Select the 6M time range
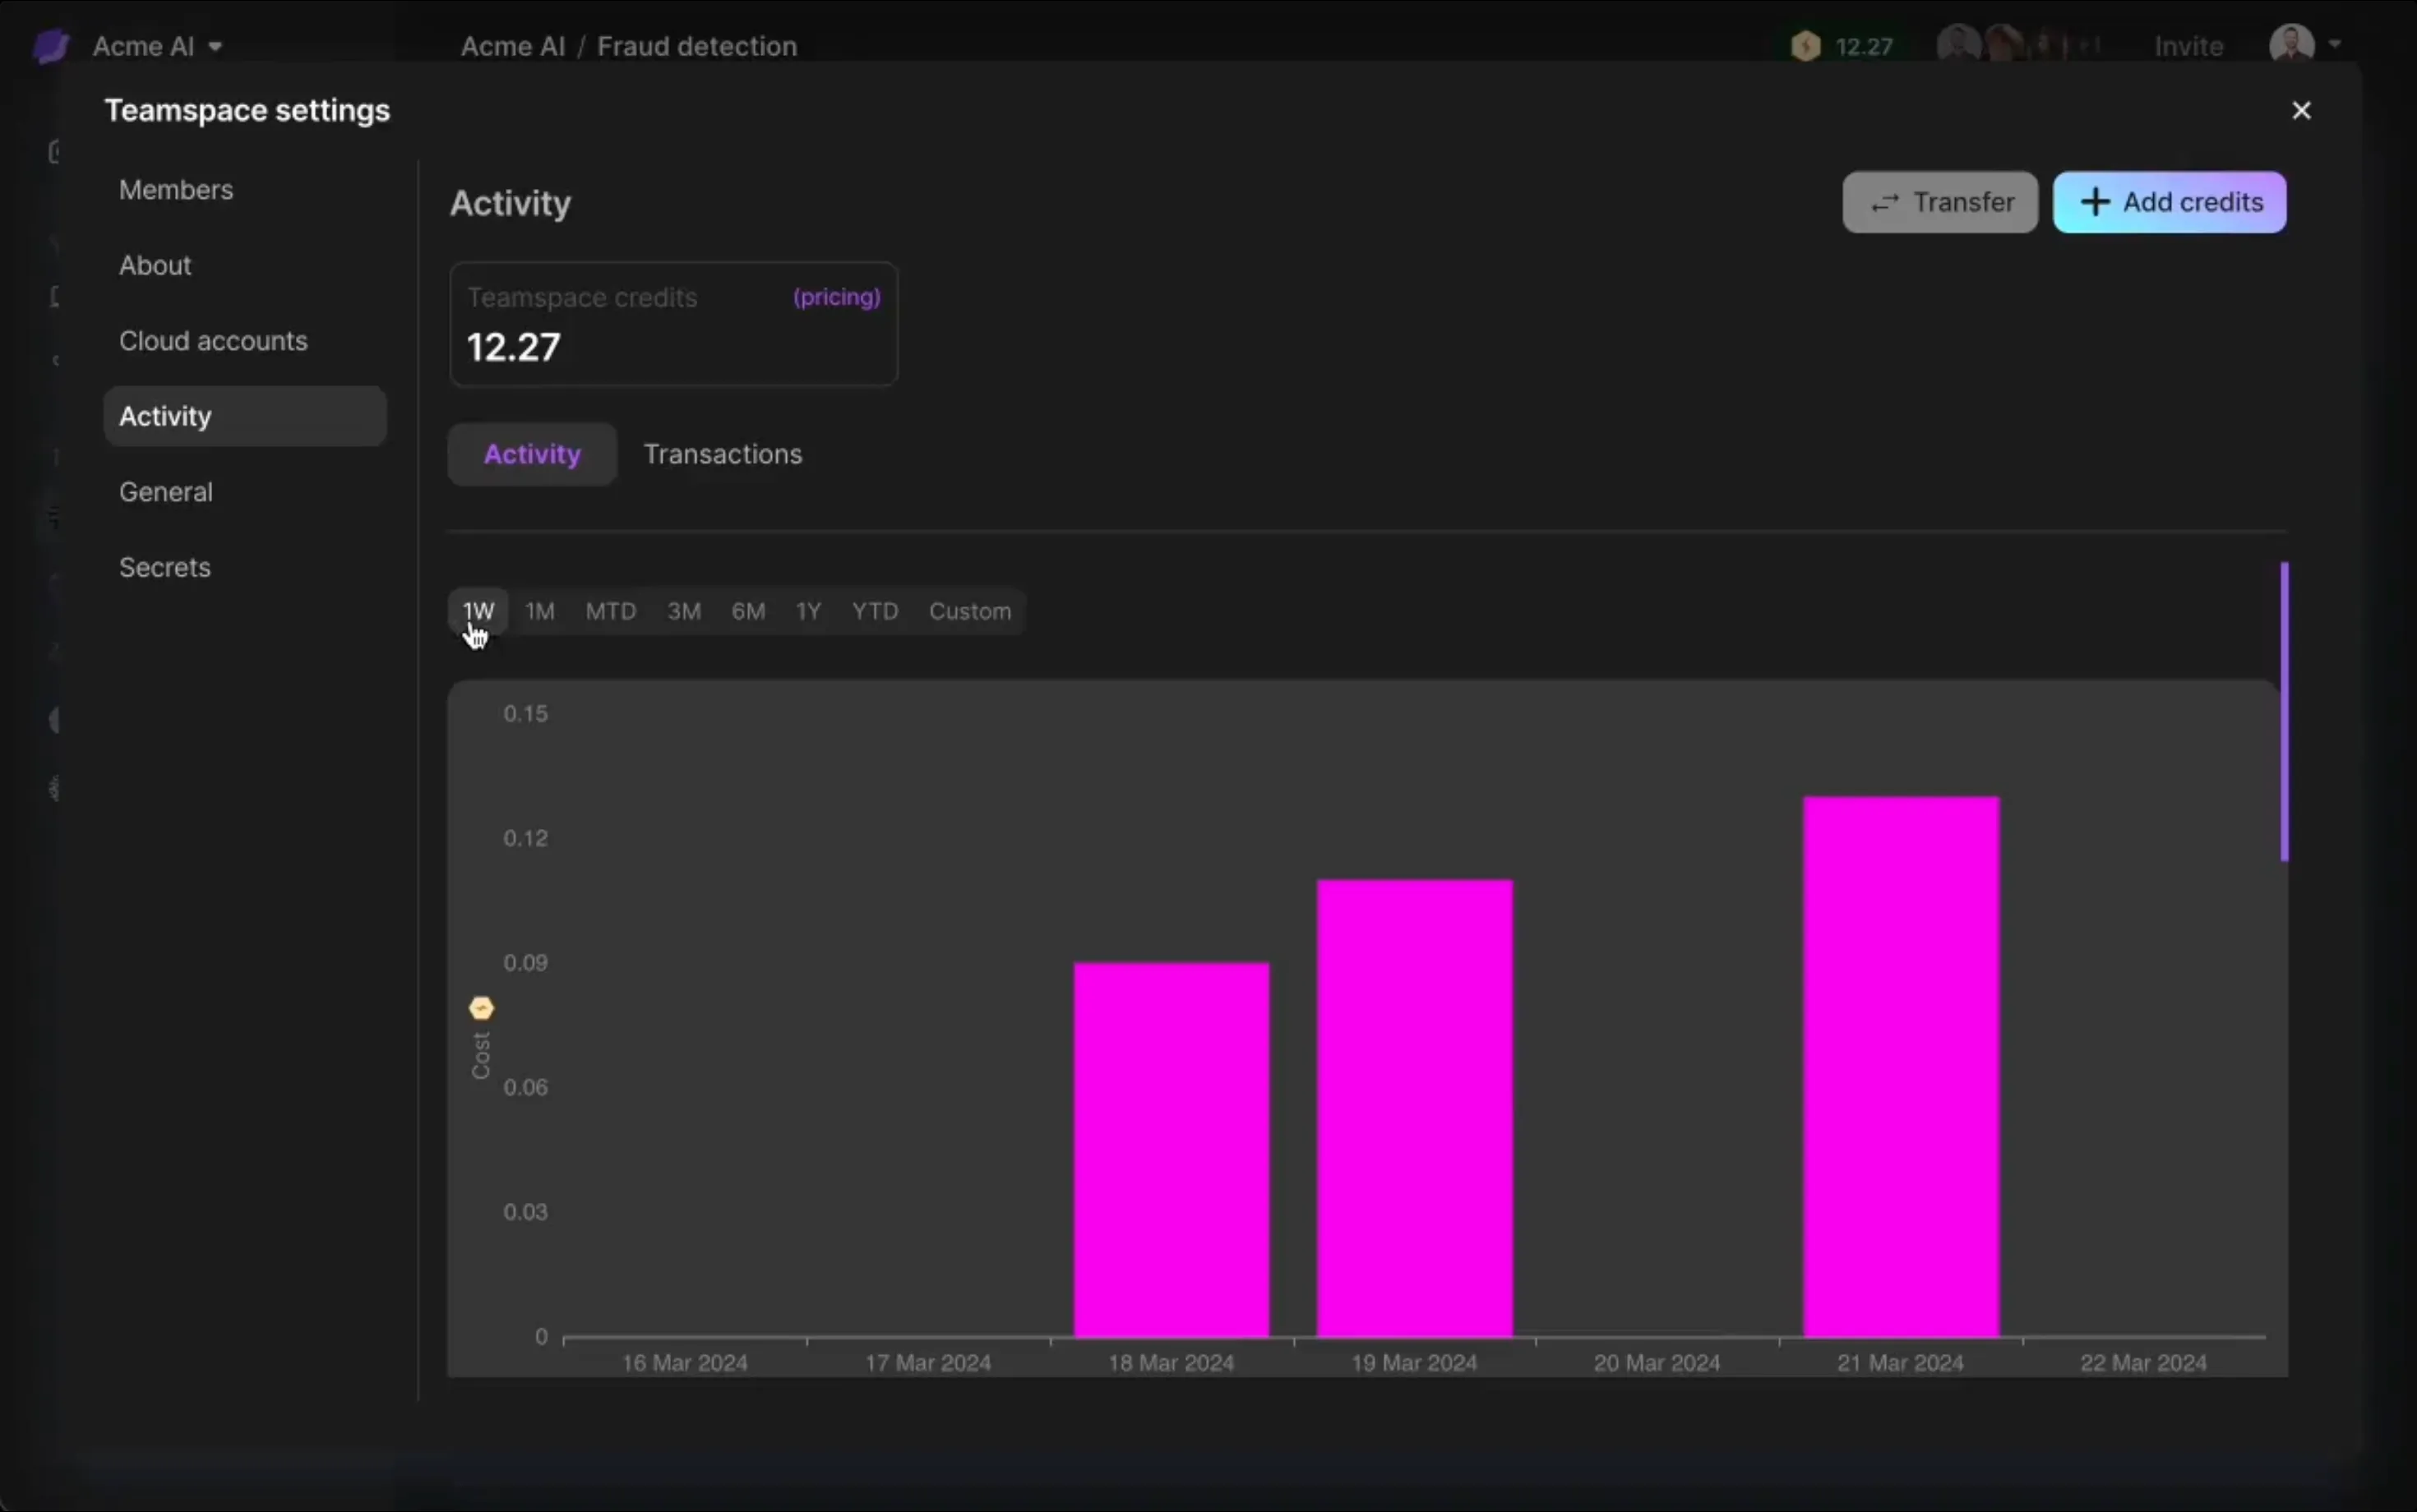The width and height of the screenshot is (2417, 1512). [x=748, y=611]
